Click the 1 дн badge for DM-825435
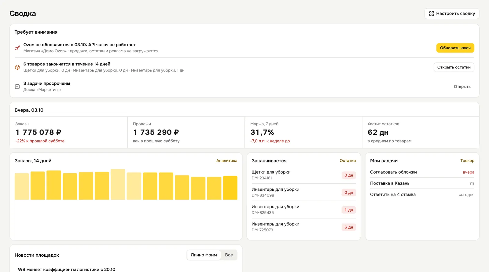The height and width of the screenshot is (272, 489). click(x=349, y=210)
